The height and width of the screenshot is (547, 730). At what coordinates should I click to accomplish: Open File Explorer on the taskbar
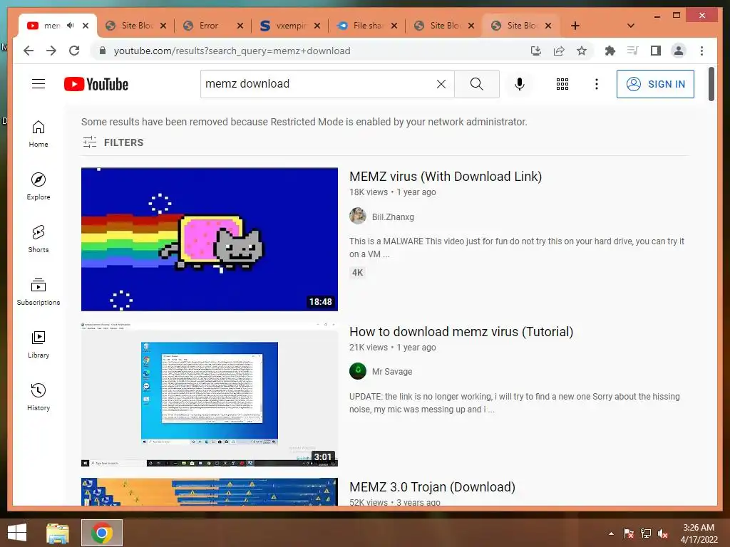[x=58, y=533]
